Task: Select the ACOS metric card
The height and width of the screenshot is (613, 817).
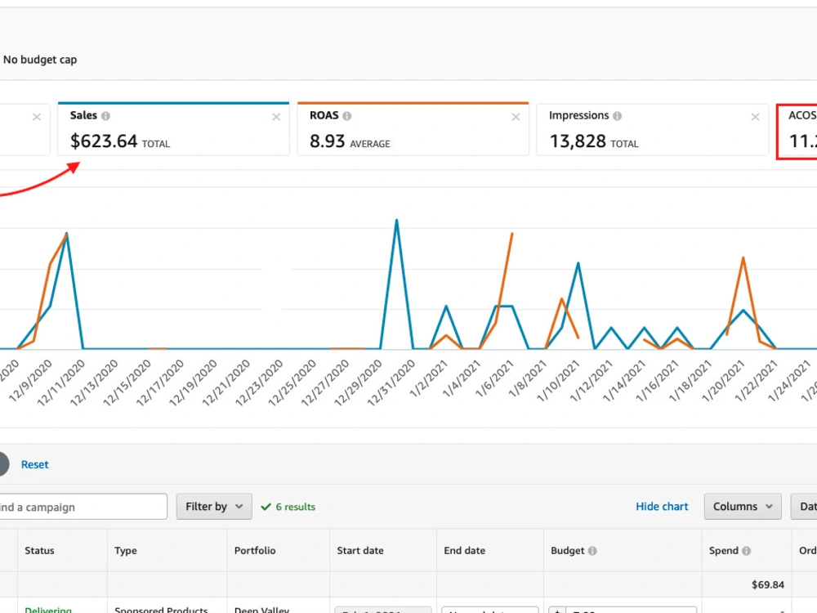Action: [797, 132]
